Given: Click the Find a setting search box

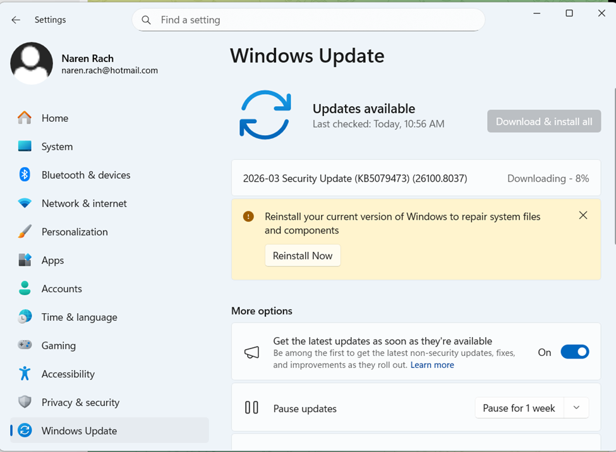Looking at the screenshot, I should point(308,20).
